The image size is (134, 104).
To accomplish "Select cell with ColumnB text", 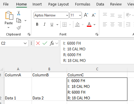I will 49,75.
